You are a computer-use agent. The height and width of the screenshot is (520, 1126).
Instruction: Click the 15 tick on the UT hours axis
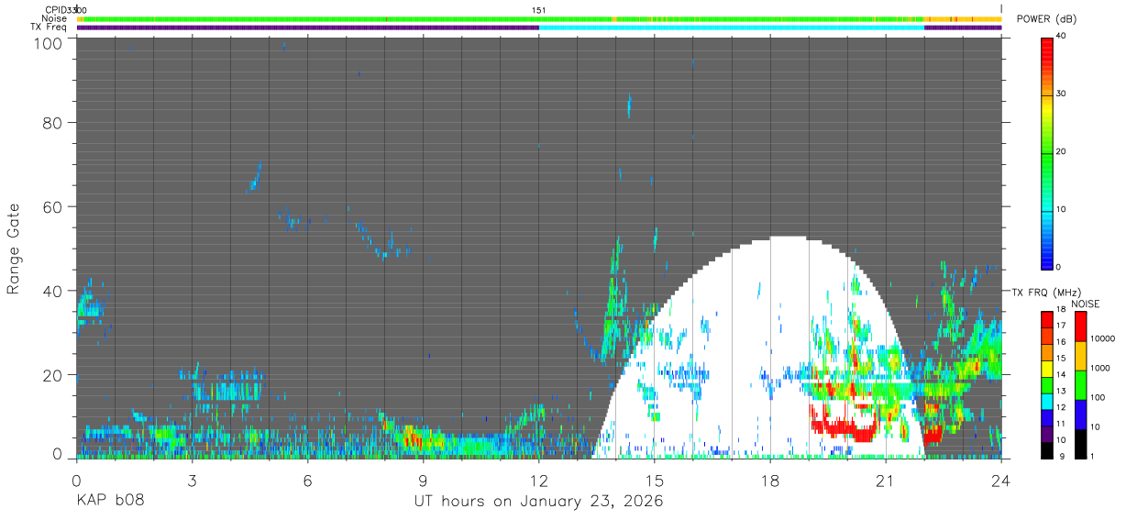click(654, 480)
